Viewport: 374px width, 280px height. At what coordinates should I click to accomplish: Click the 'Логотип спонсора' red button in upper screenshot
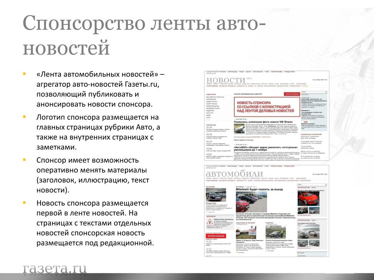292,94
